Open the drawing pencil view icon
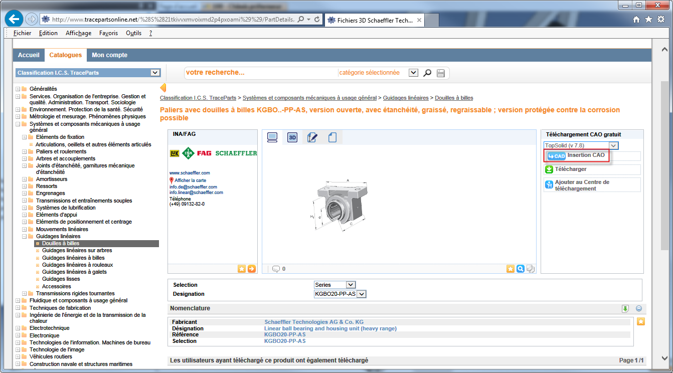The width and height of the screenshot is (673, 373). click(x=312, y=137)
